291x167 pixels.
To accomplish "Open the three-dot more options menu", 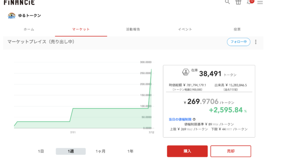I will tap(256, 42).
